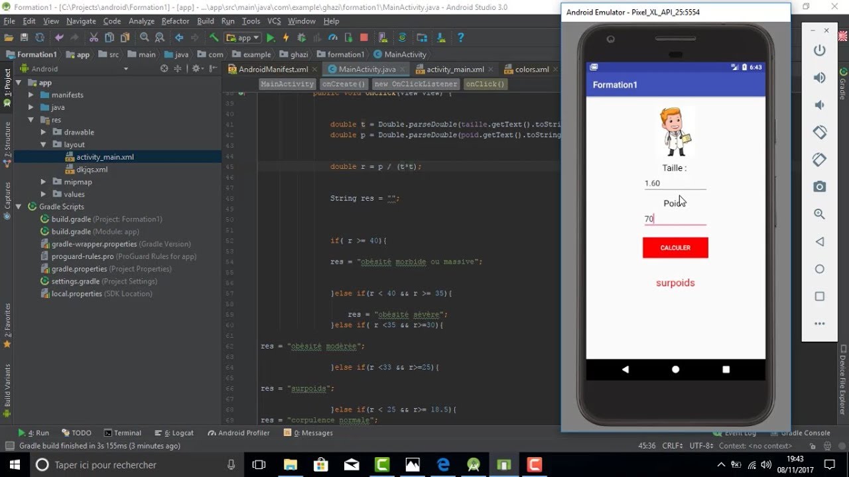Collapse the layout folder arrow
849x477 pixels.
pos(44,144)
